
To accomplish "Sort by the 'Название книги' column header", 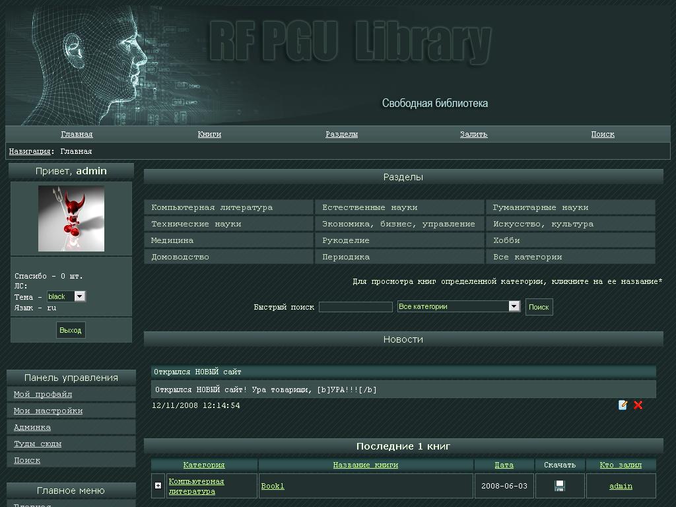I will coord(365,465).
